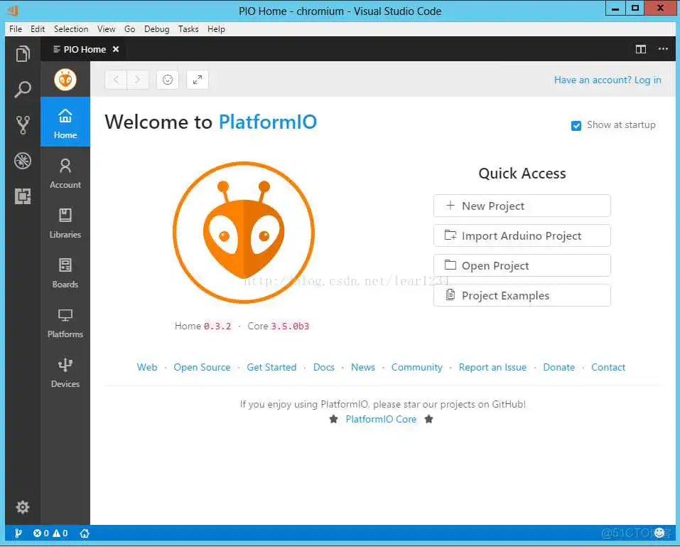Viewport: 680px width, 547px height.
Task: Click the Have an account? Log in link
Action: point(607,80)
